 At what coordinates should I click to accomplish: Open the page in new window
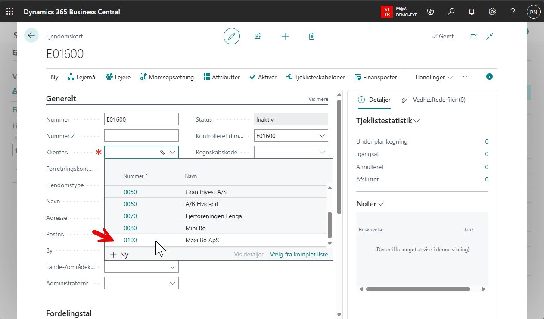474,36
